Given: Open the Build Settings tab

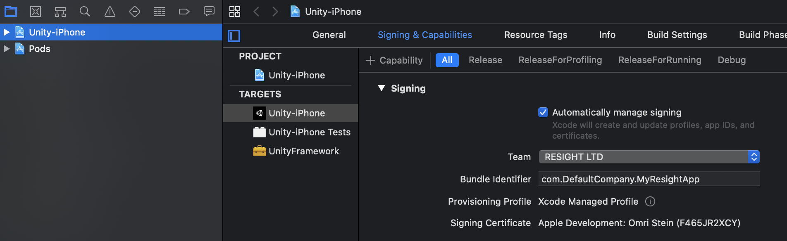Looking at the screenshot, I should [x=677, y=35].
